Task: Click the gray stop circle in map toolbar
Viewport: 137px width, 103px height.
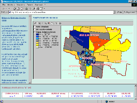Action: [60, 23]
